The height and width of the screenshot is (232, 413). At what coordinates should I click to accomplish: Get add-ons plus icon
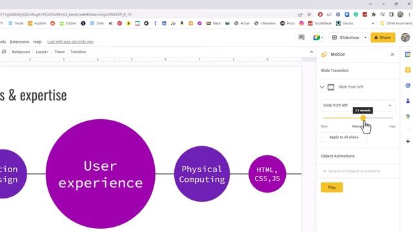[408, 141]
